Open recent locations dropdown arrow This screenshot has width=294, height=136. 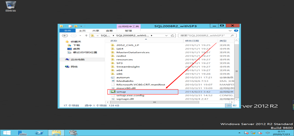pyautogui.click(x=80, y=36)
